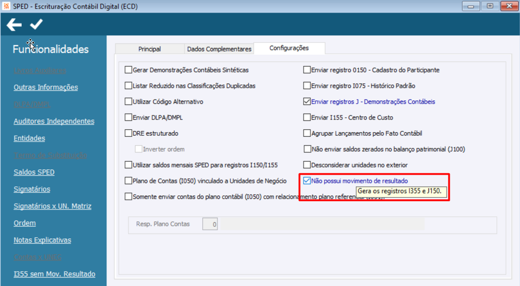Open the Saldos SPED link
520x286 pixels.
click(34, 172)
